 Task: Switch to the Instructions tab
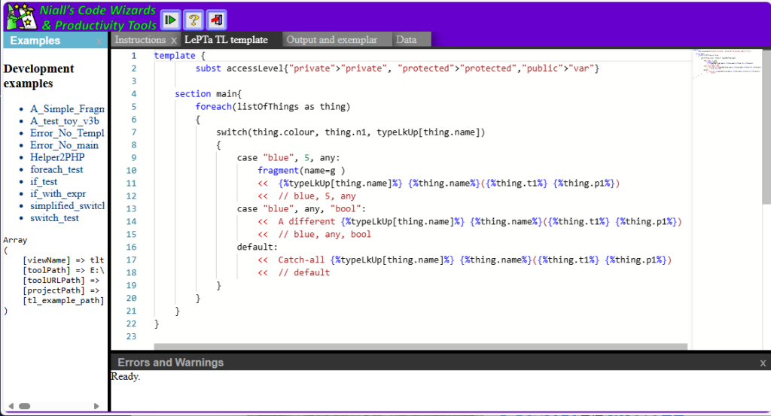(140, 40)
